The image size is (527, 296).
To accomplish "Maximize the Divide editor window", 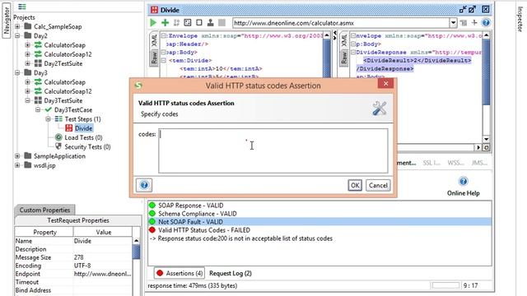I will coord(472,9).
